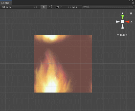The width and height of the screenshot is (135, 111).
Task: Click the gizmo center cube
Action: pyautogui.click(x=123, y=22)
